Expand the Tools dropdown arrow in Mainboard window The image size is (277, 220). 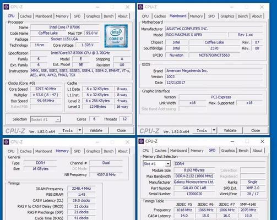point(214,130)
